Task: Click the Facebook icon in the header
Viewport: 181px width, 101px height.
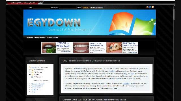Action: pos(150,7)
